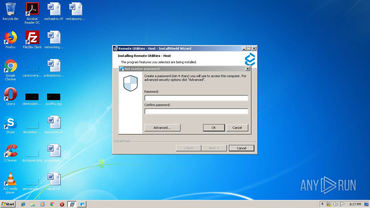Open the network tray icon
Image resolution: width=370 pixels, height=208 pixels.
(x=329, y=204)
